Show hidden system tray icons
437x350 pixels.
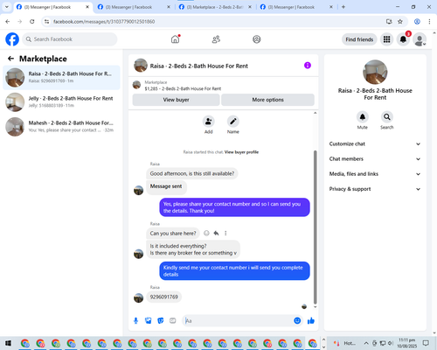[x=366, y=343]
